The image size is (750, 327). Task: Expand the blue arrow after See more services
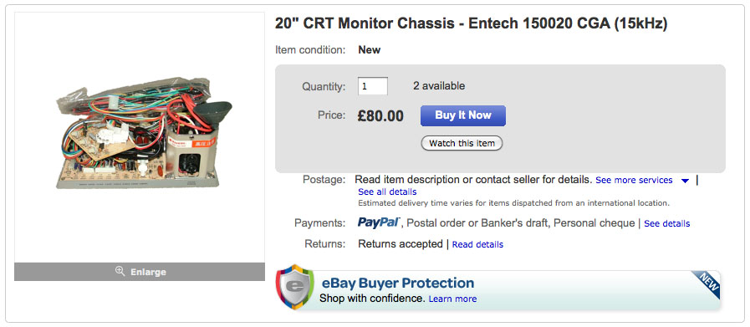[x=685, y=181]
